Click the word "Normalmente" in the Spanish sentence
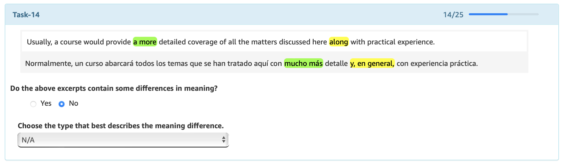This screenshot has height=165, width=562. [x=49, y=63]
